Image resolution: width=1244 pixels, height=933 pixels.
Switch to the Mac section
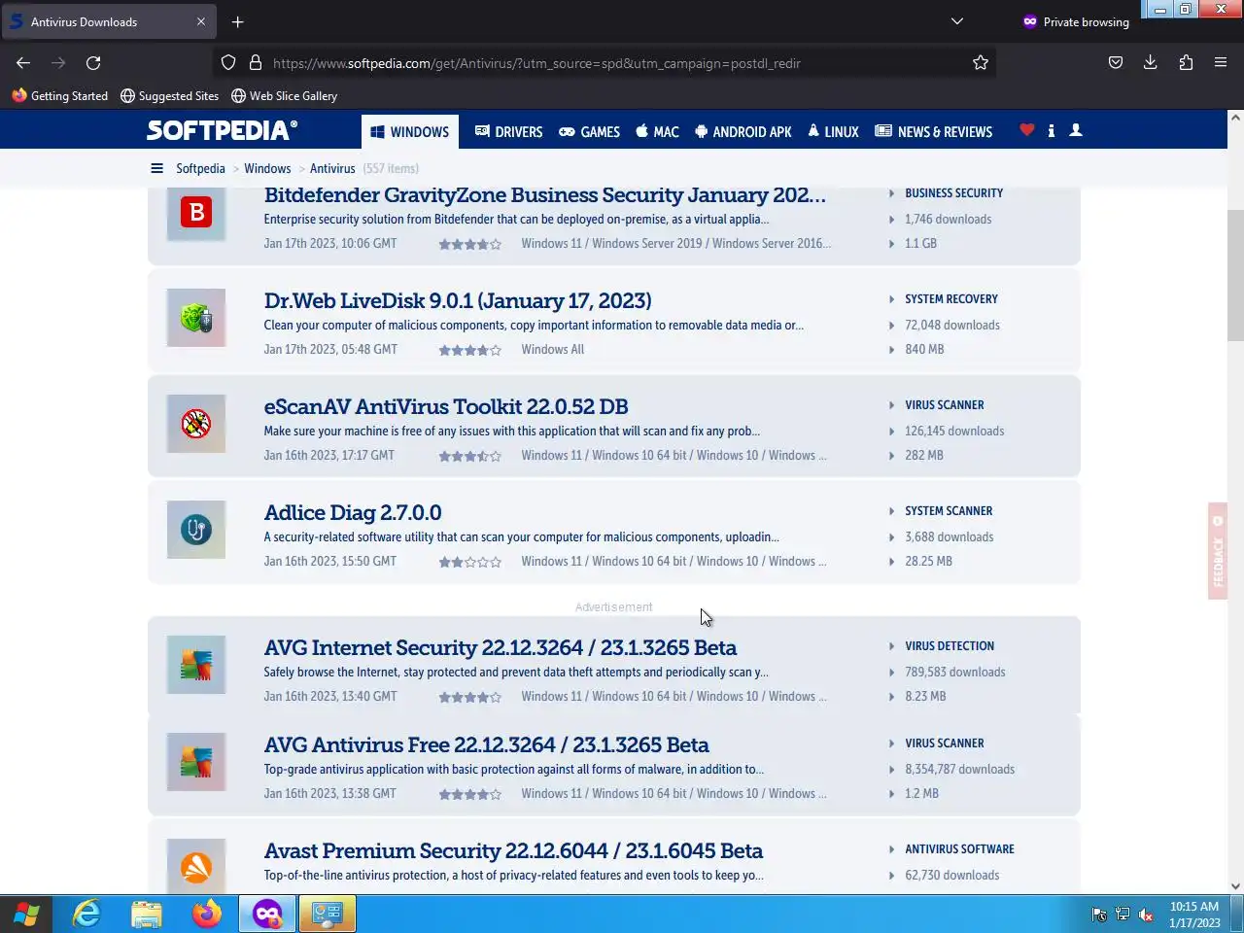pyautogui.click(x=658, y=131)
